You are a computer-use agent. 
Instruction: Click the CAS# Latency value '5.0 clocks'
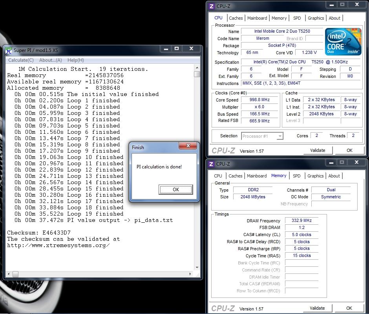tap(301, 235)
